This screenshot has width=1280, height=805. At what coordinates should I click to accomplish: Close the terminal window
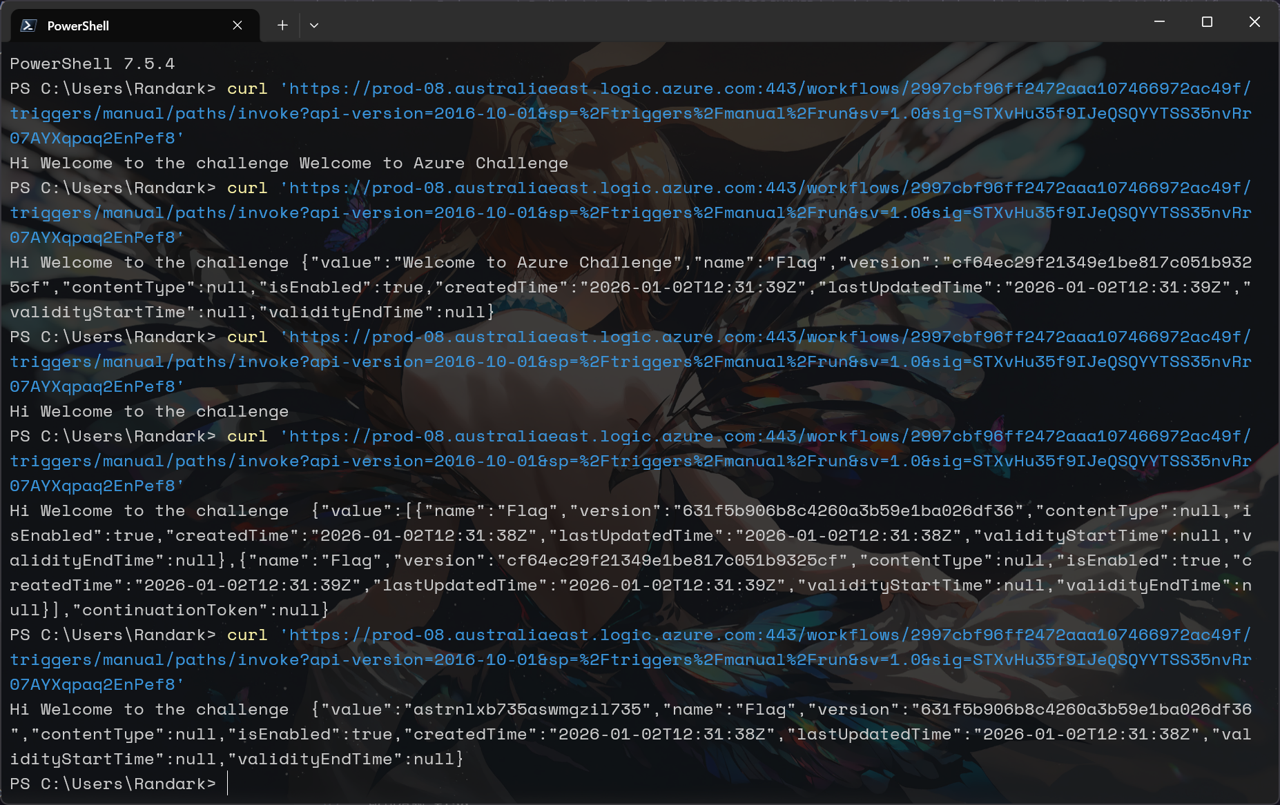click(x=1254, y=22)
